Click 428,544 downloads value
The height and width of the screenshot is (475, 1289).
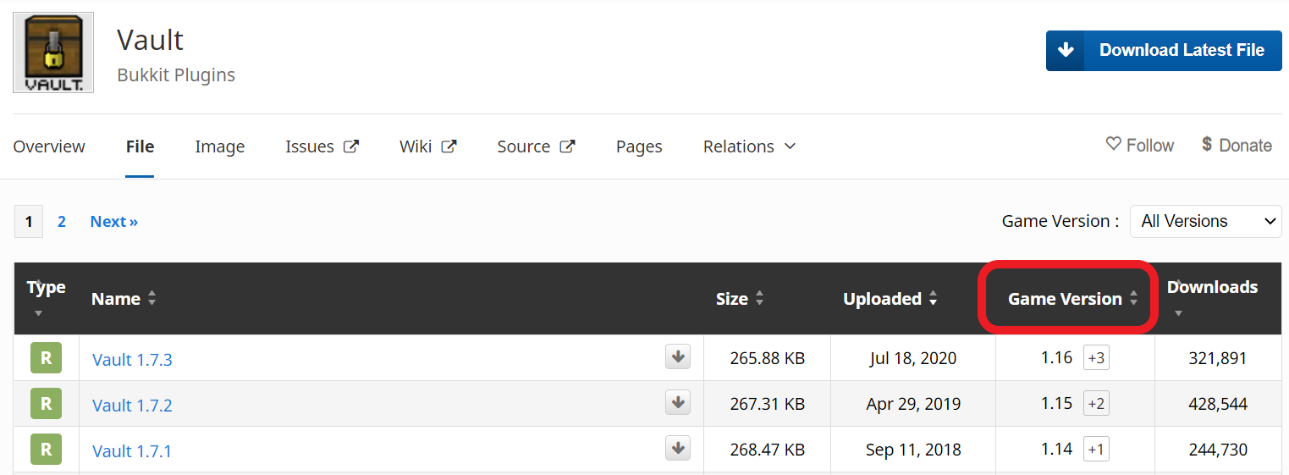point(1218,404)
